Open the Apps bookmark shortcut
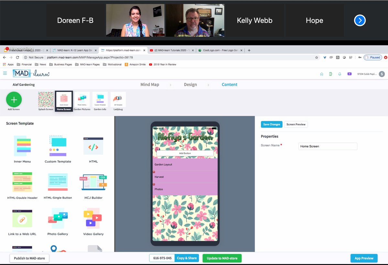 pyautogui.click(x=8, y=64)
